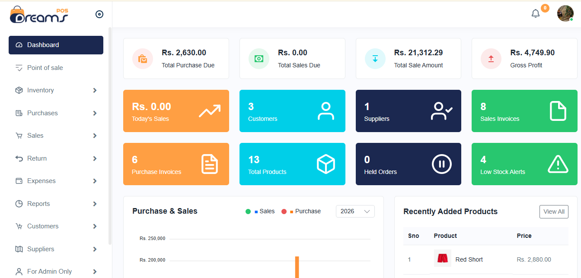581x278 pixels.
Task: Click the green Sales legend dot
Action: click(x=248, y=212)
